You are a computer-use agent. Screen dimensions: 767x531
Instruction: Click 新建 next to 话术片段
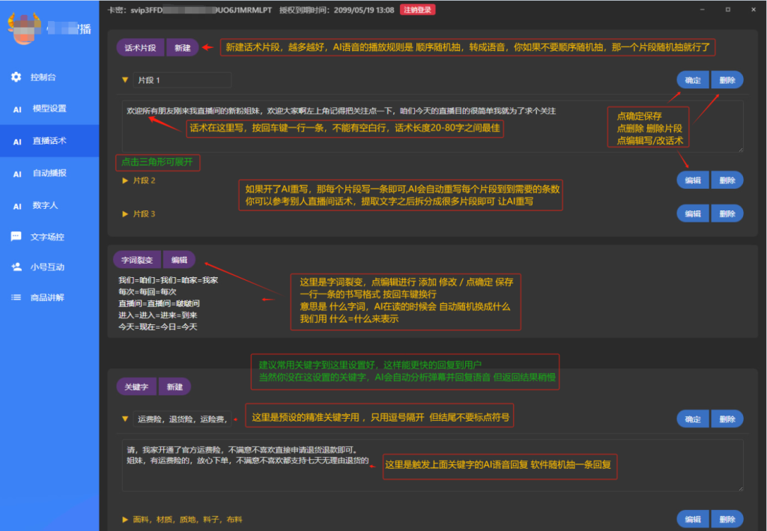tap(183, 47)
